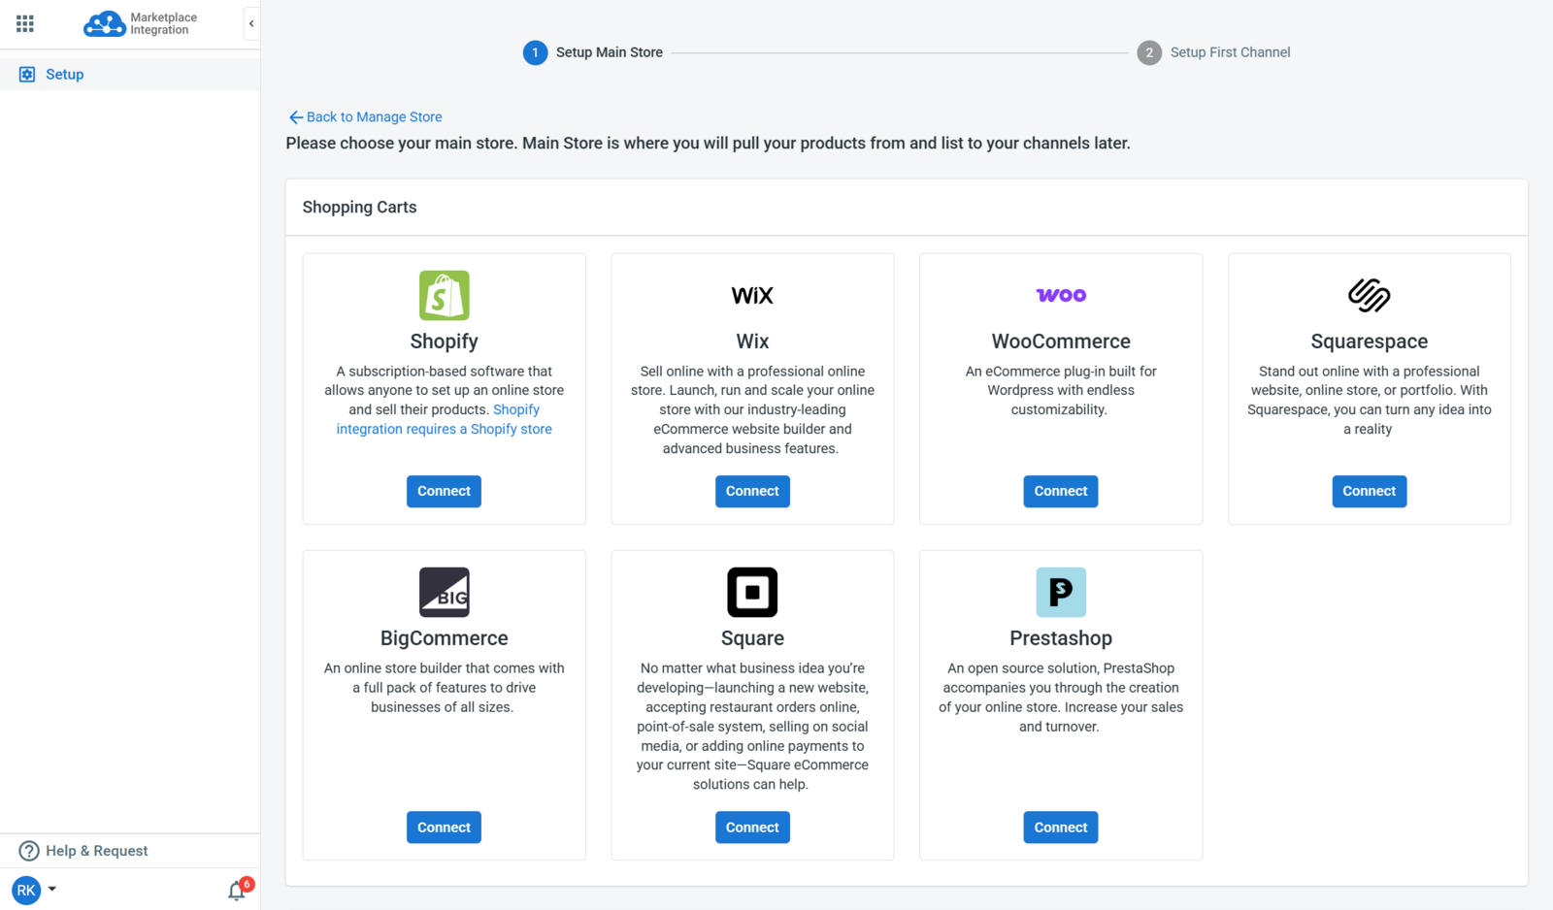The width and height of the screenshot is (1553, 910).
Task: Click the Square card title
Action: tap(752, 638)
